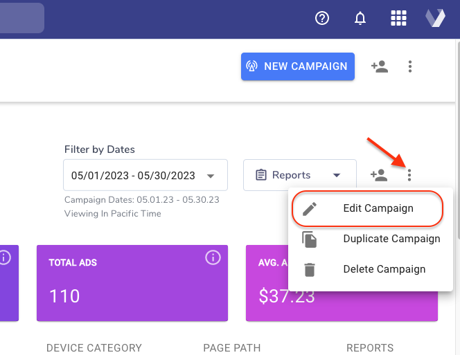Click info icon on the leftmost purple card
460x355 pixels.
click(x=5, y=257)
